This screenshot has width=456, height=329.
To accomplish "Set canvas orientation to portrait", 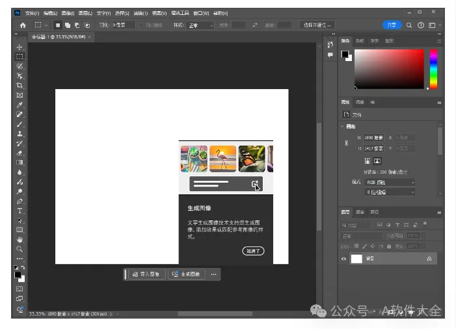I will (x=368, y=161).
